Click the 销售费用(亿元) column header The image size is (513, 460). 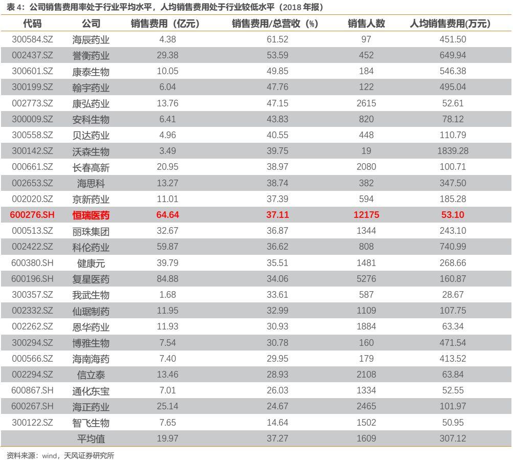tap(165, 23)
